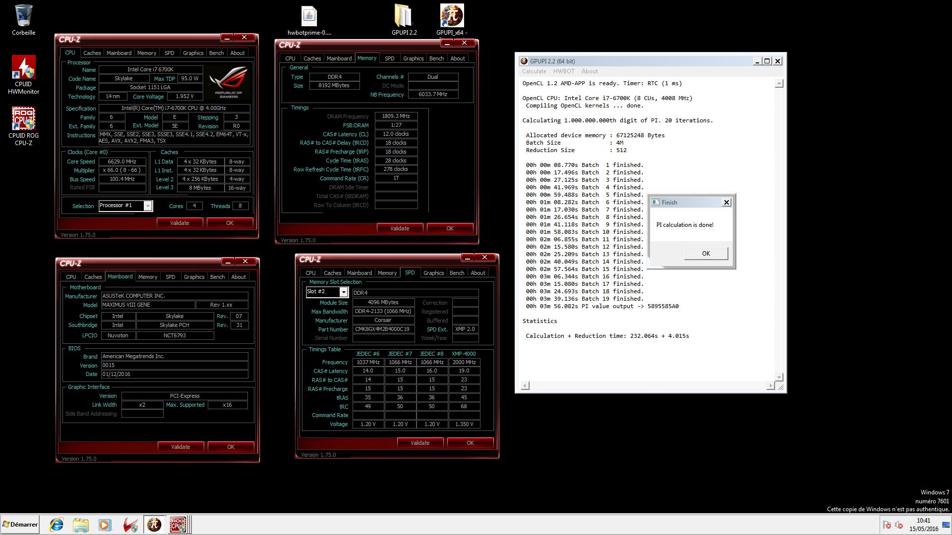Click OK in Mainboard tab window
952x535 pixels.
tap(231, 447)
